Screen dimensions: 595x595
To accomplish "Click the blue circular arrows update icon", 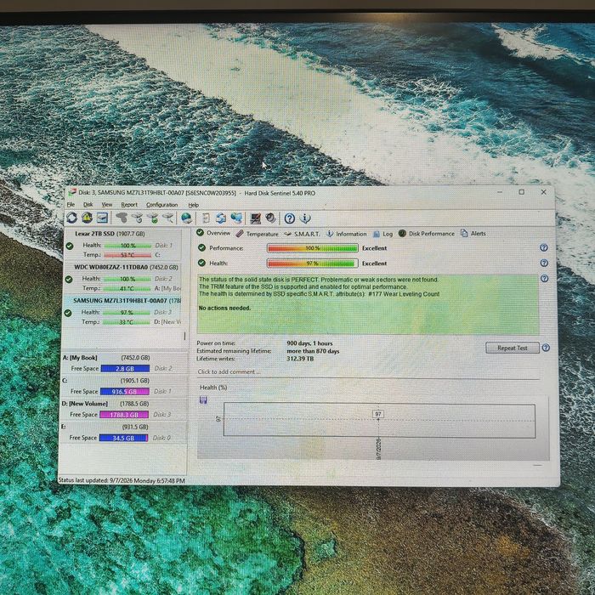I will point(221,218).
